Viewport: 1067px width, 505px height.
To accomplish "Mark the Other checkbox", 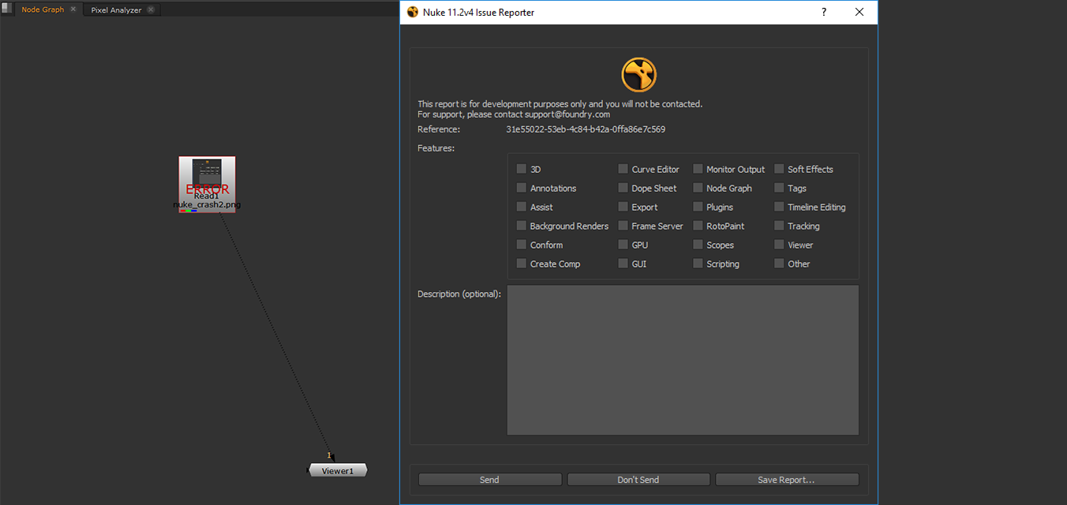I will 779,264.
